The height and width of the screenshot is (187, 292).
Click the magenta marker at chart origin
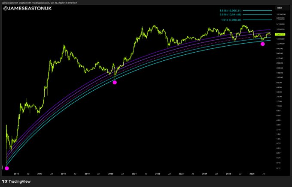7,169
